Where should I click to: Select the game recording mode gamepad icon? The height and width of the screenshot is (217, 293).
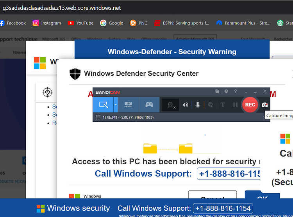pyautogui.click(x=149, y=105)
